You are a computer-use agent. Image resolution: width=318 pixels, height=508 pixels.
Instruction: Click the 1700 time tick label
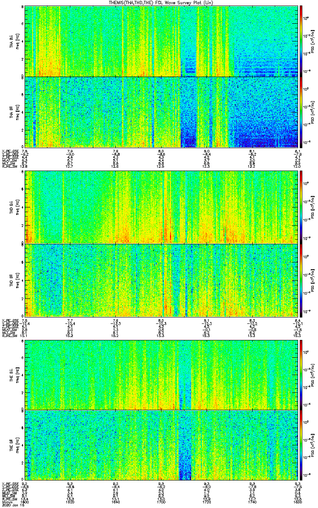(x=161, y=502)
